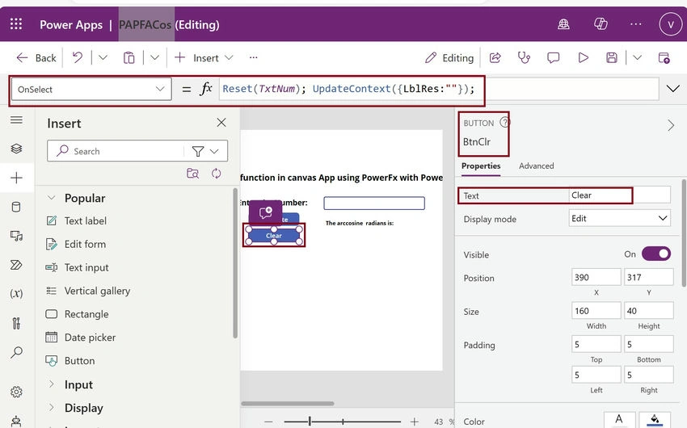Click the button help question icon
This screenshot has height=428, width=687.
click(504, 123)
